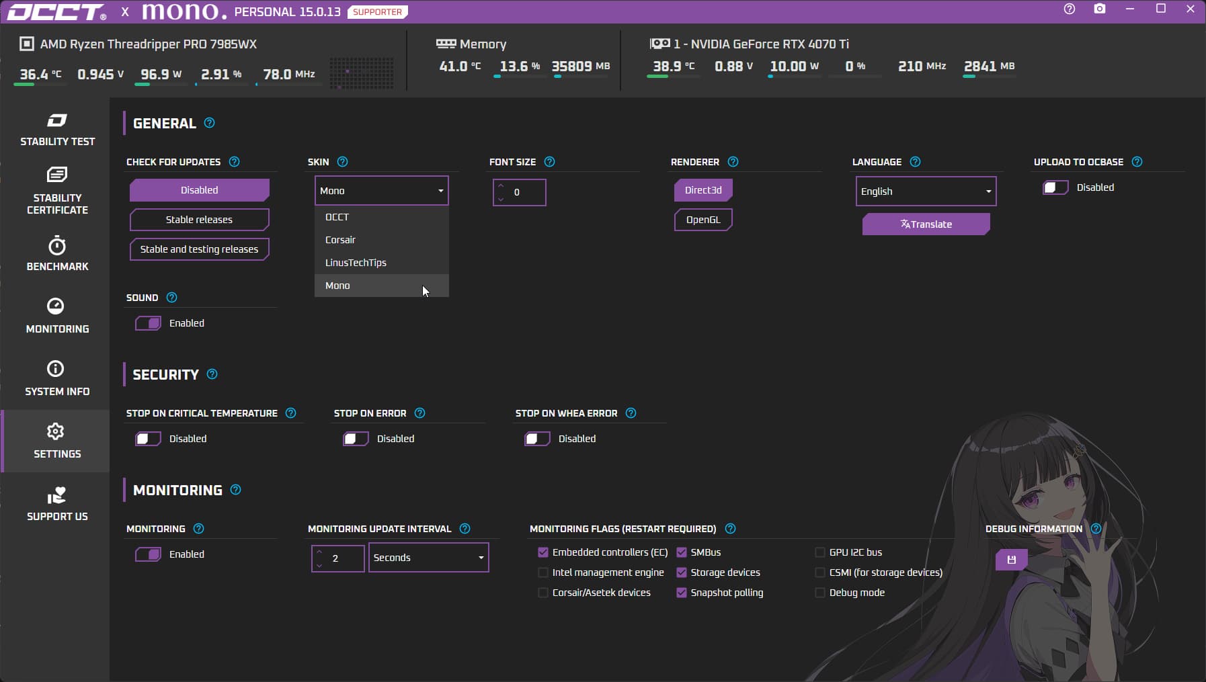Click the Stable releases update option
Image resolution: width=1206 pixels, height=682 pixels.
click(199, 219)
